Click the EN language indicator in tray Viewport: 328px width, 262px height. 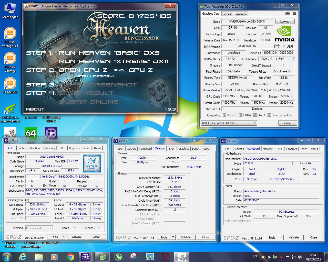coord(255,256)
